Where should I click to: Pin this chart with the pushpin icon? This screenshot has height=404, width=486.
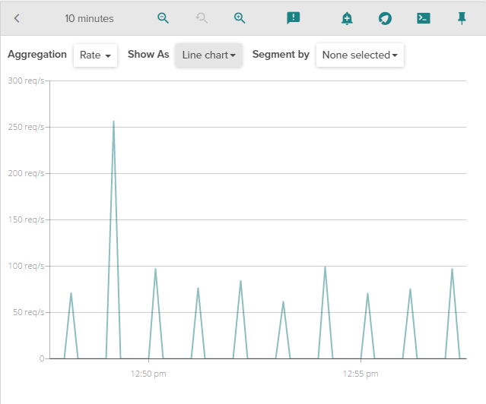pos(462,18)
